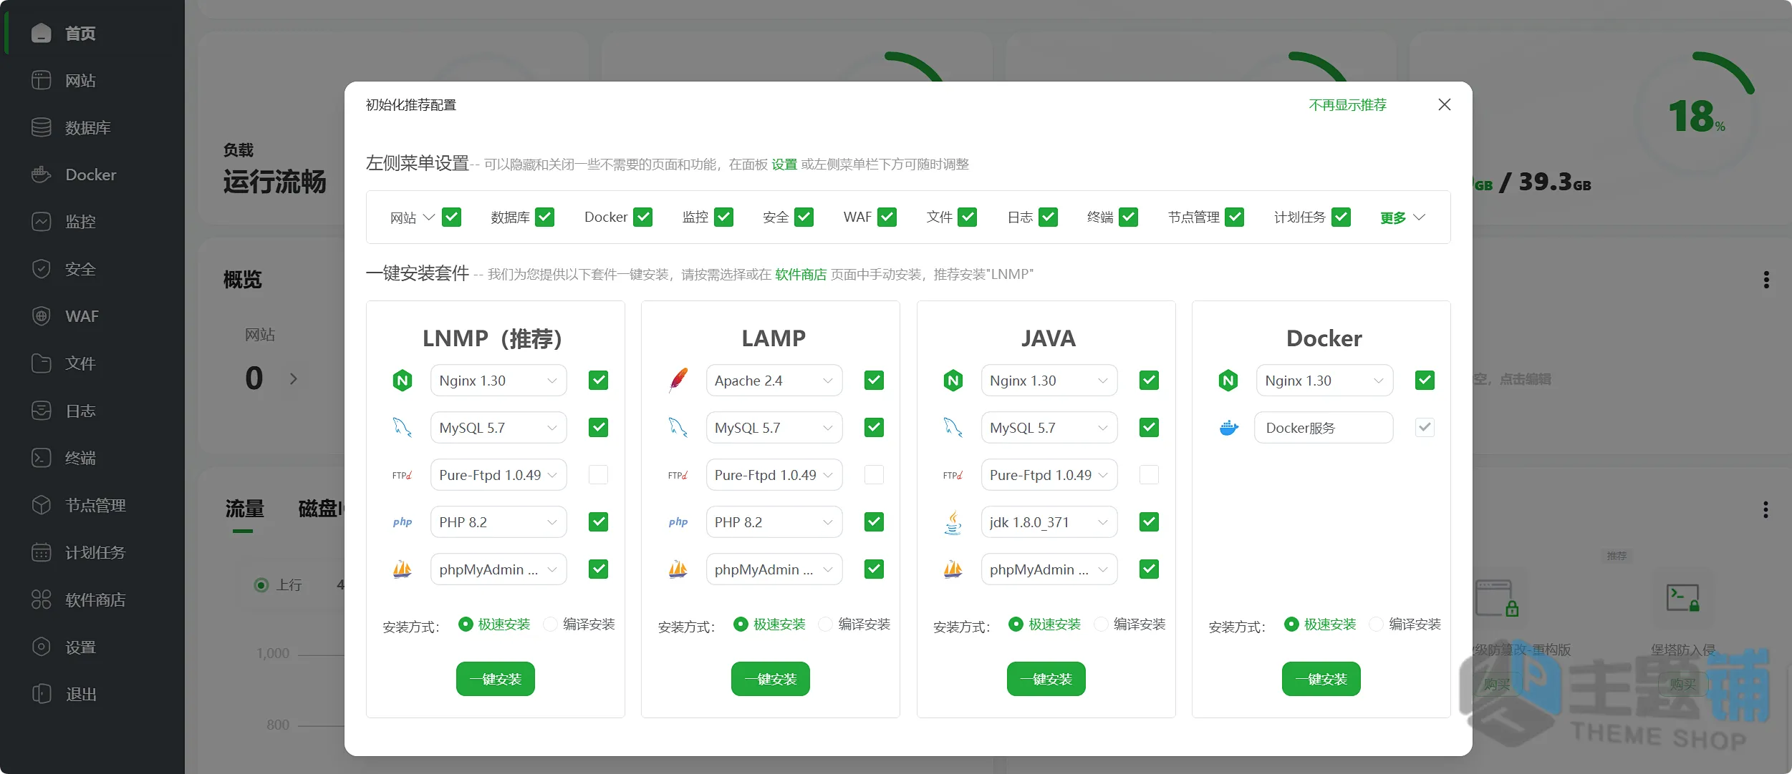Enable Pure-Ftpd checkbox in the LNMP card
The height and width of the screenshot is (774, 1792).
pos(599,475)
